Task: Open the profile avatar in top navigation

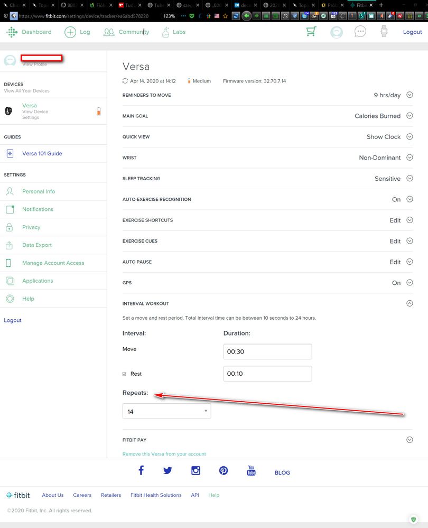Action: 337,32
